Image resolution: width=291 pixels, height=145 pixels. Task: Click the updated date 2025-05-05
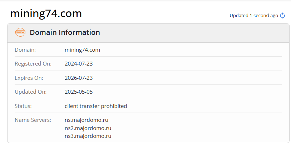[79, 92]
